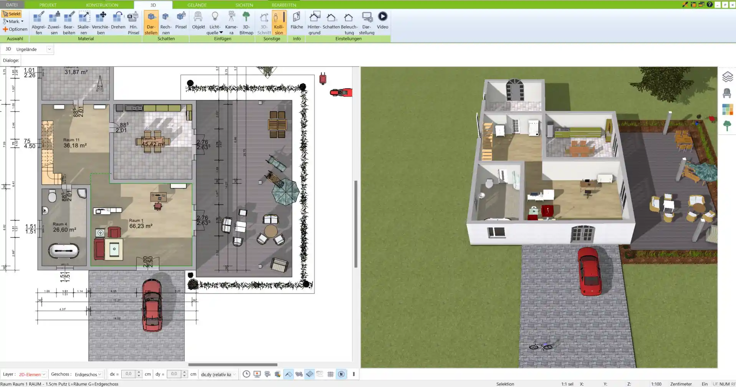Screen dimensions: 736x387
Task: Click the Rechnen shadow calculation icon
Action: click(166, 23)
